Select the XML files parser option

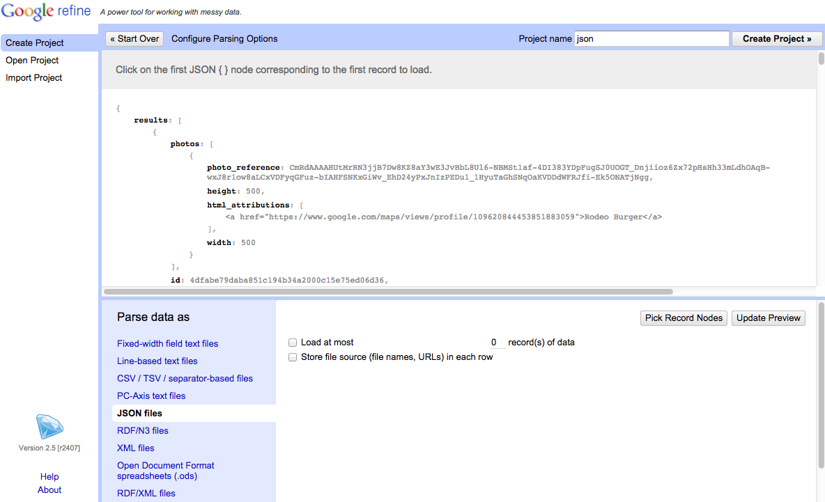(136, 448)
